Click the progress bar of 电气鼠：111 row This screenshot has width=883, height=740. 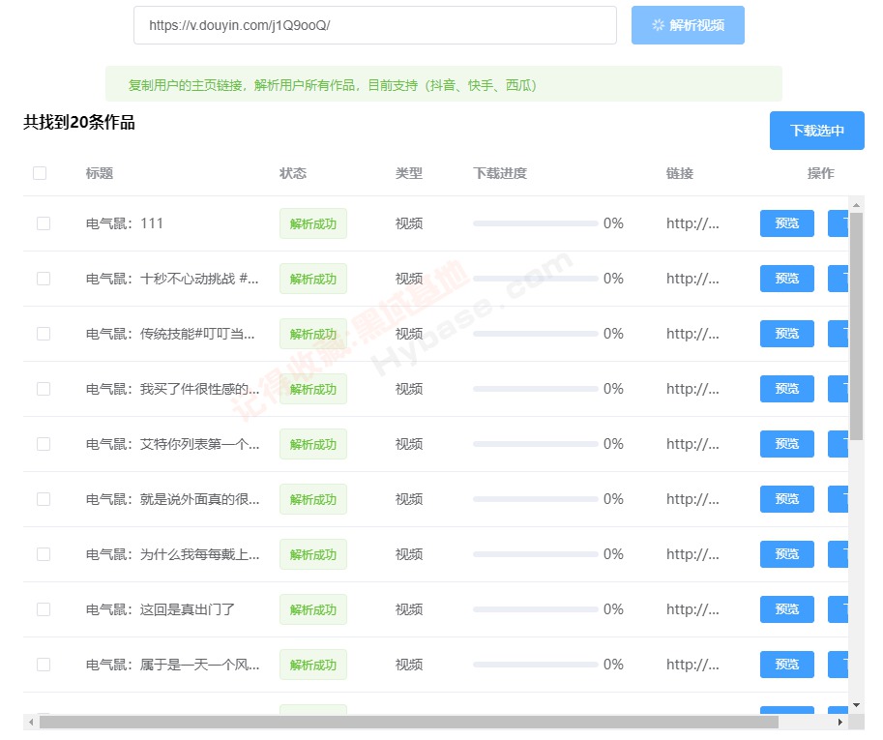[x=535, y=223]
